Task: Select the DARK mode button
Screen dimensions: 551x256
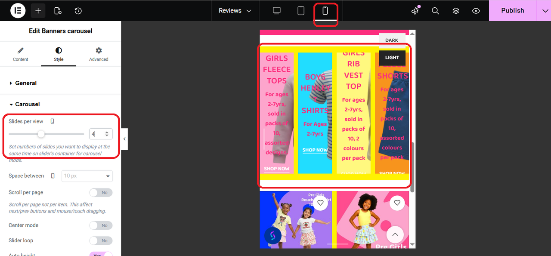Action: point(392,40)
